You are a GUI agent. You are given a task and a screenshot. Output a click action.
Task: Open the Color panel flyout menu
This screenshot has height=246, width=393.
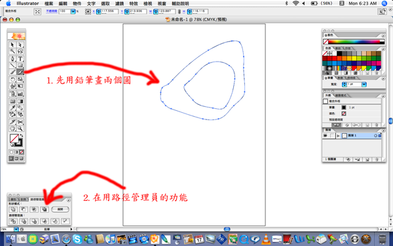pos(383,35)
